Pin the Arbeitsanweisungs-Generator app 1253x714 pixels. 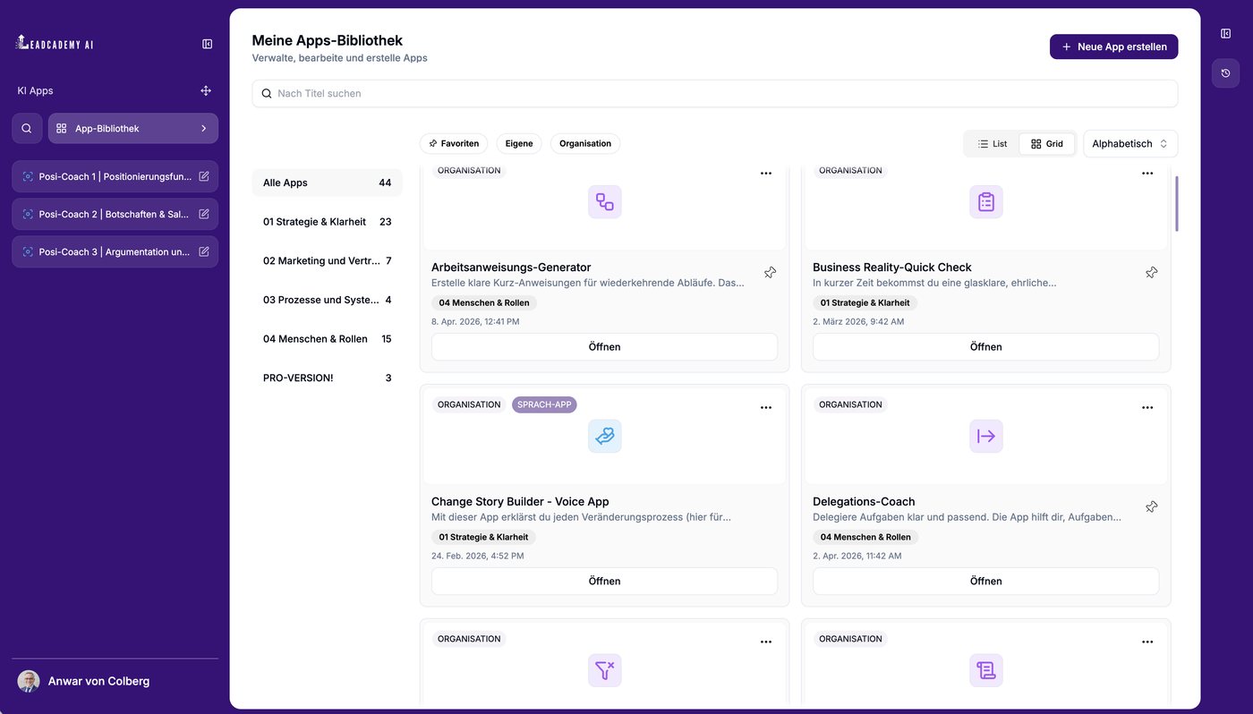coord(771,272)
